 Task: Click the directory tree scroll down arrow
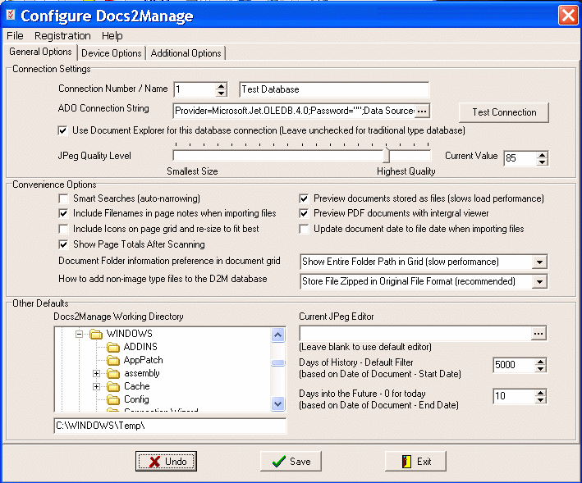point(278,403)
